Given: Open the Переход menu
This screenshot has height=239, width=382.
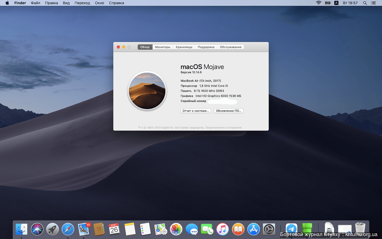Looking at the screenshot, I should click(82, 3).
